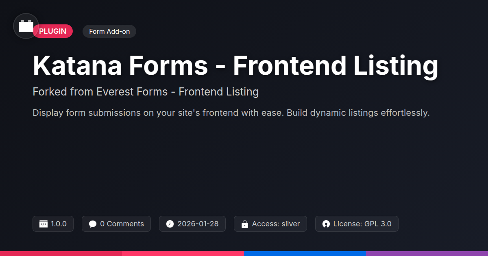The width and height of the screenshot is (488, 256).
Task: Open the License: GPL 3.0 label
Action: click(362, 224)
